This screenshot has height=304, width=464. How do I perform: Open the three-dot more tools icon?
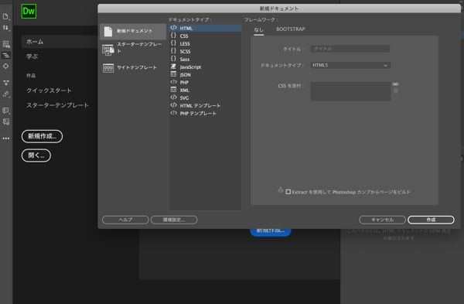6,138
